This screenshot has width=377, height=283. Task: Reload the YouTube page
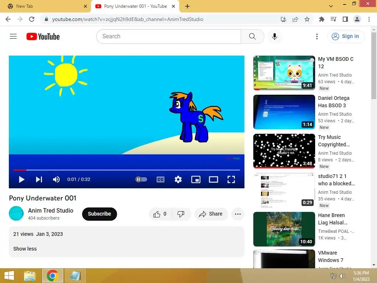(32, 19)
